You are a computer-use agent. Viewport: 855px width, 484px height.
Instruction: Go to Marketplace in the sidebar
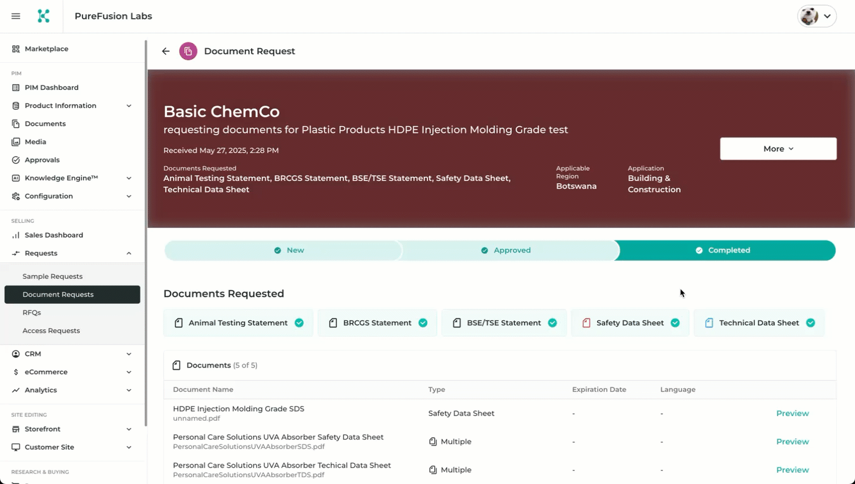(x=72, y=49)
